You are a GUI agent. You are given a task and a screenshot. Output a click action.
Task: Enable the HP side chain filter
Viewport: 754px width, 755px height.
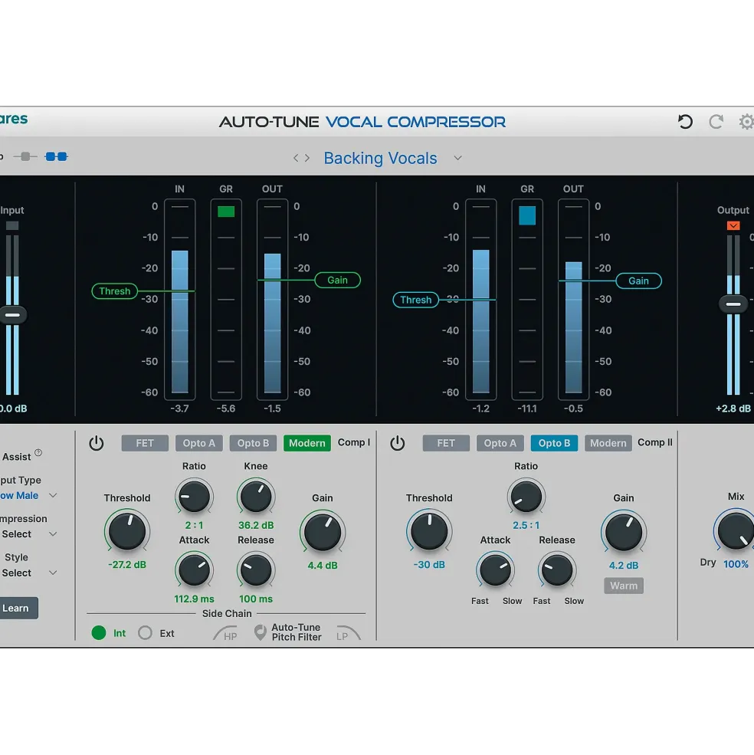point(225,634)
